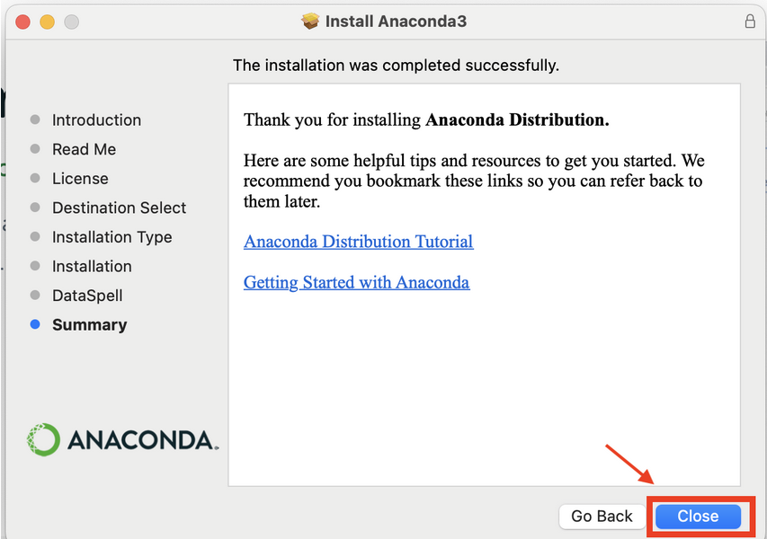The width and height of the screenshot is (767, 539).
Task: Select the License step
Action: pos(80,179)
